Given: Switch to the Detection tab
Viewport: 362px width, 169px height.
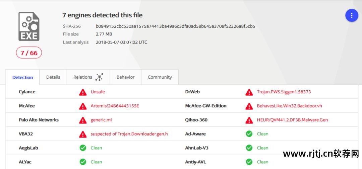Looking at the screenshot, I should [x=23, y=77].
